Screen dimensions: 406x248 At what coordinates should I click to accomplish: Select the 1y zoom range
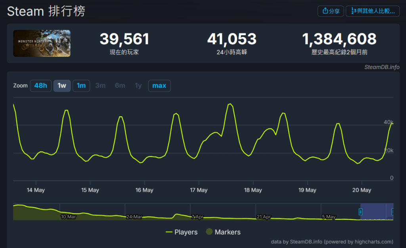point(138,86)
